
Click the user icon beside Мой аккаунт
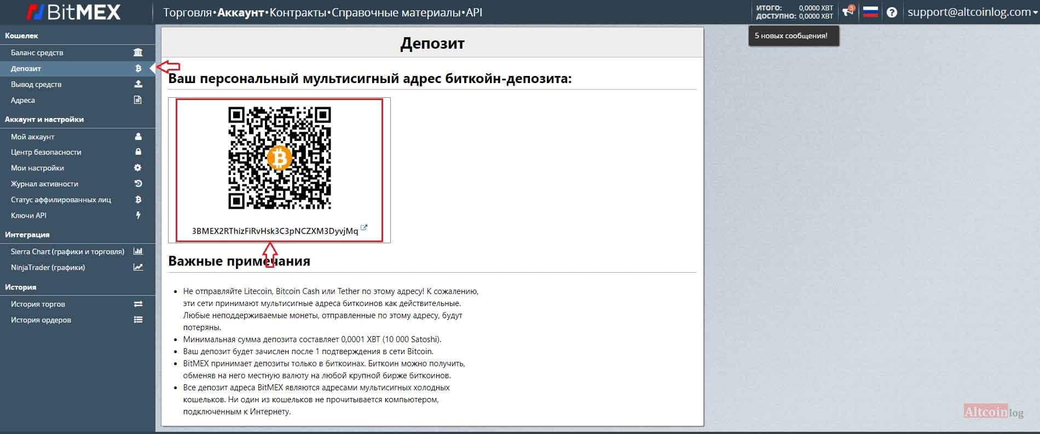coord(138,137)
